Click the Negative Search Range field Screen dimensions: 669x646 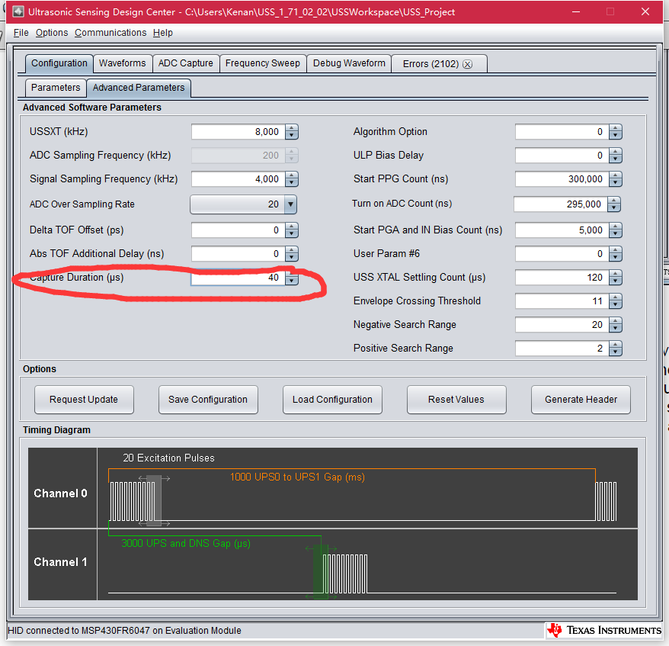[562, 325]
